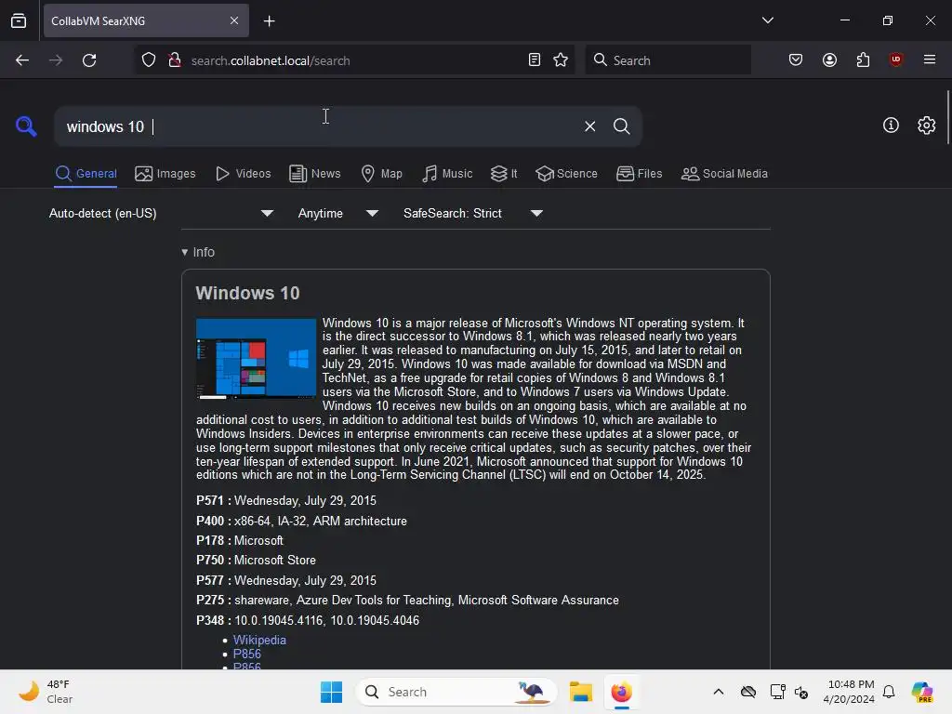
Task: Show hidden system tray icons
Action: pyautogui.click(x=719, y=692)
